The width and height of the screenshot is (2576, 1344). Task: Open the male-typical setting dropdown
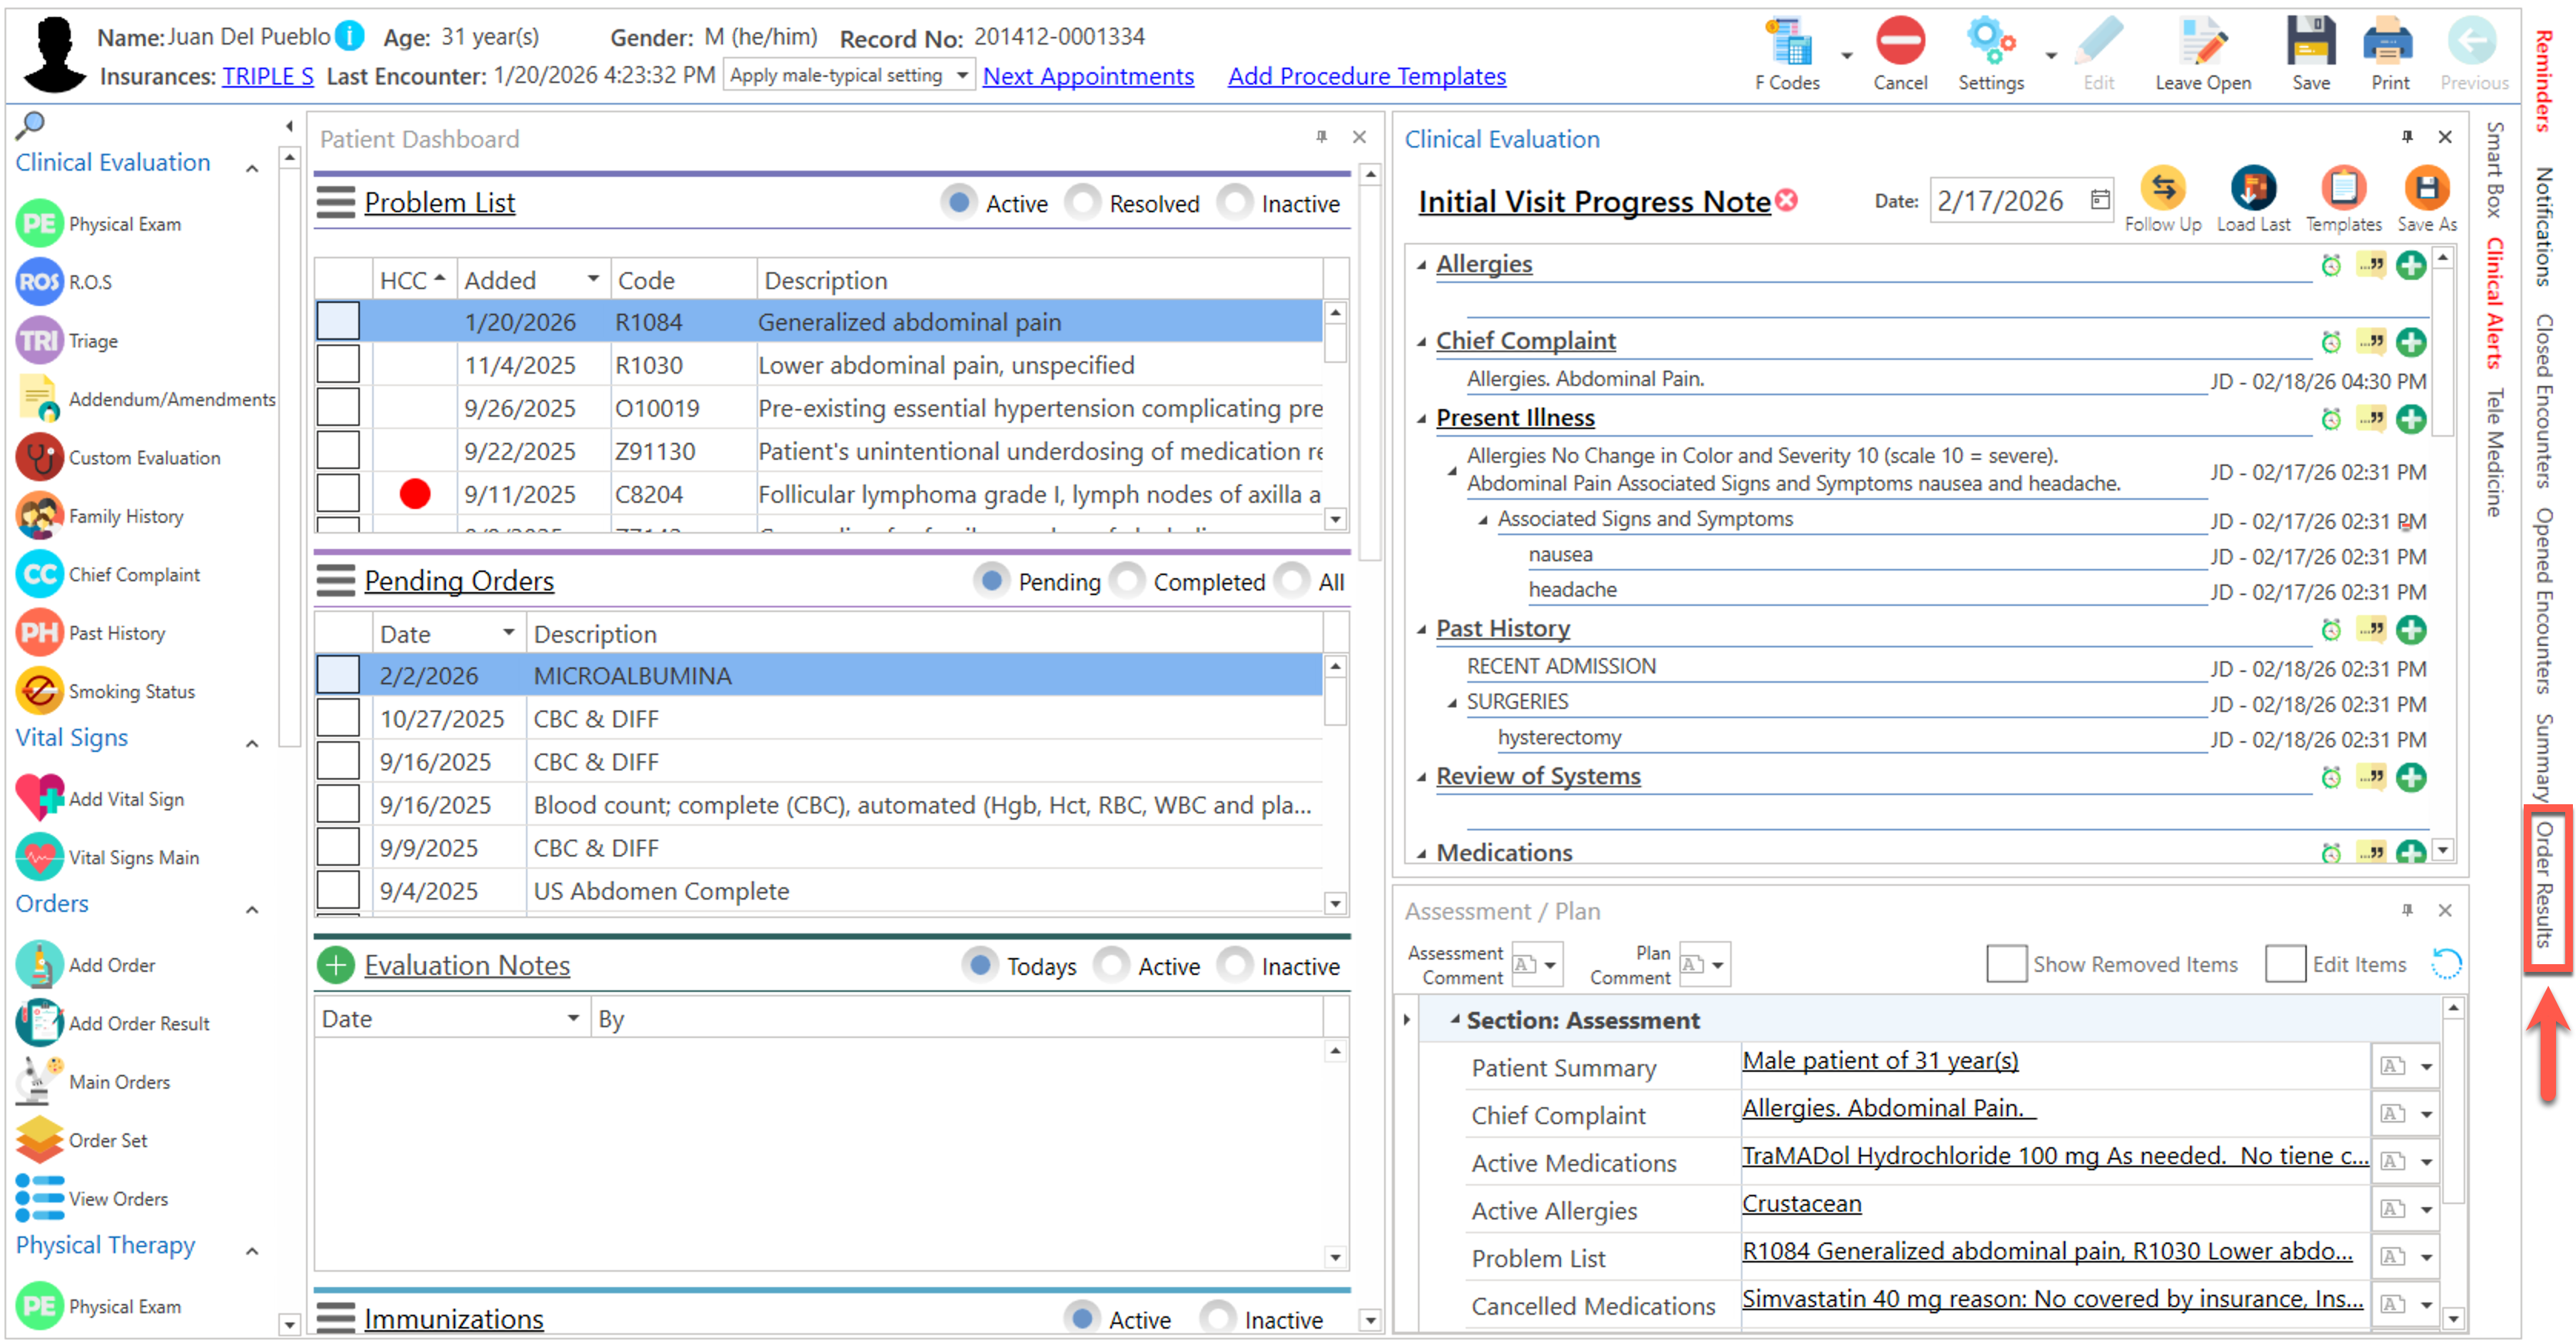960,76
